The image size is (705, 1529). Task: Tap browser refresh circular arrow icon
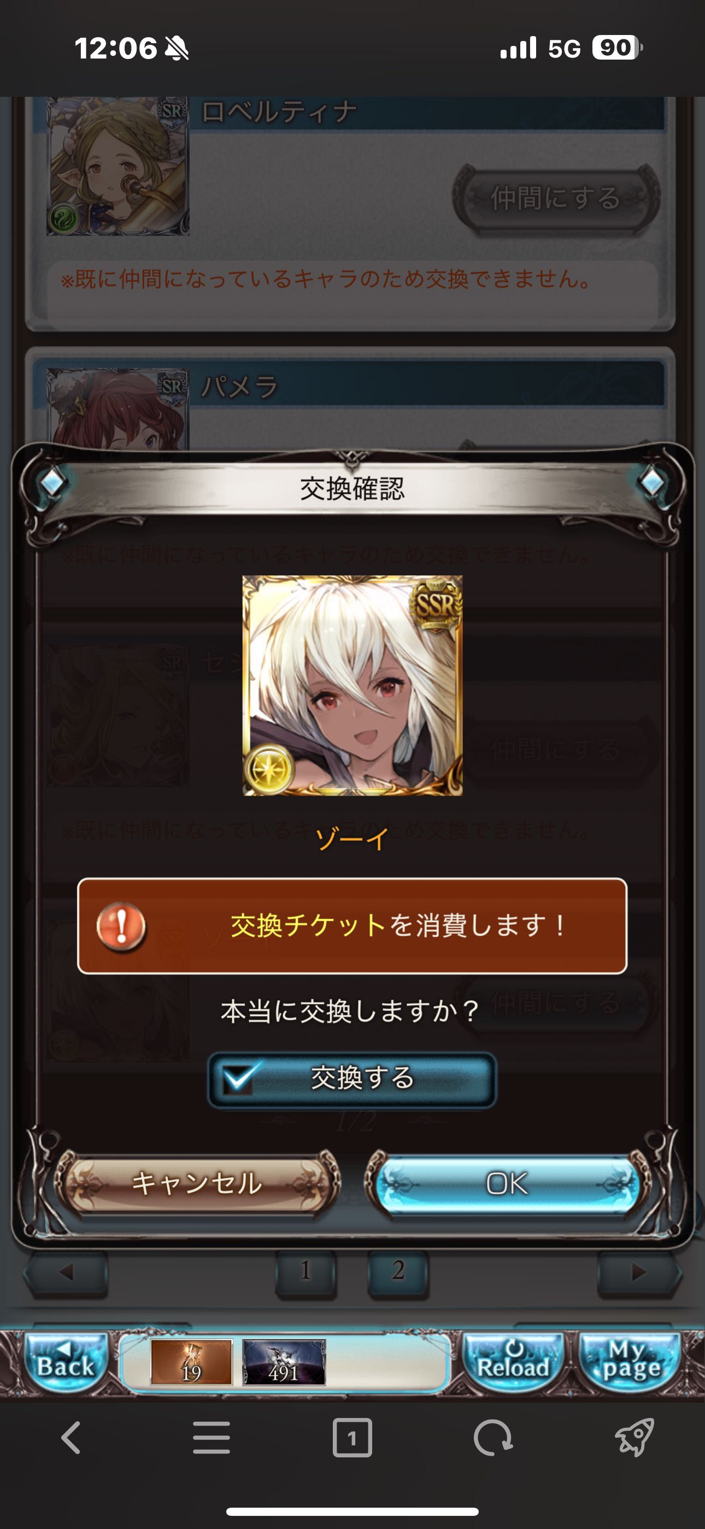492,1438
